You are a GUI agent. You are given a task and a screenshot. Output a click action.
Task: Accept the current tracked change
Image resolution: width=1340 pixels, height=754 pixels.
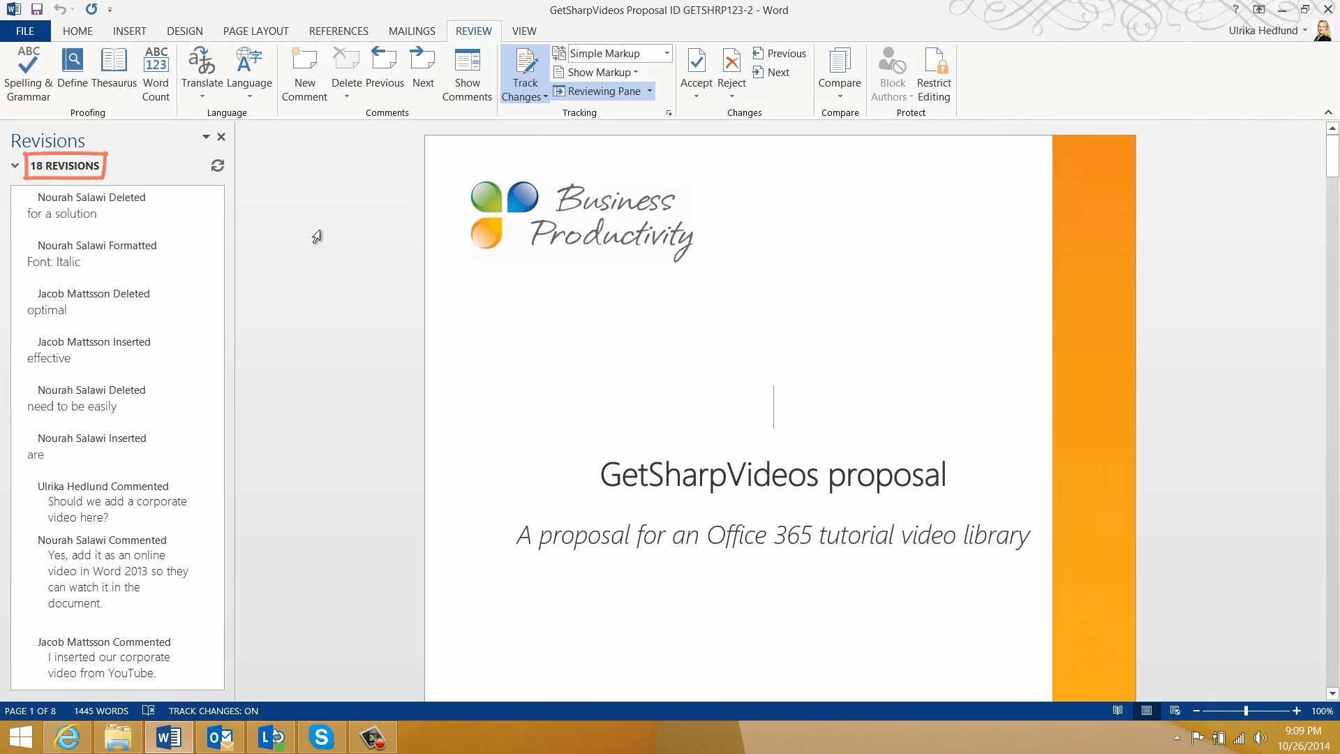coord(696,63)
